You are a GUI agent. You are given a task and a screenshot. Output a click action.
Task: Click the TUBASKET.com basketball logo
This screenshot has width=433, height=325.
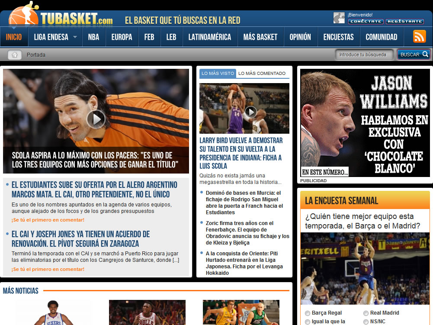pos(60,15)
